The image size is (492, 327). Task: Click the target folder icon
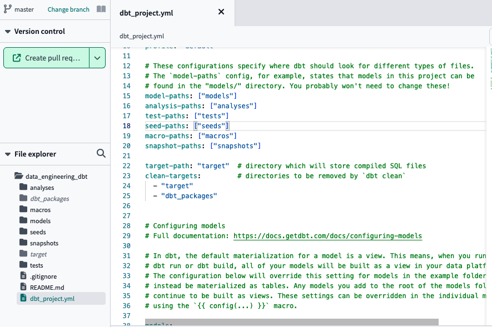tap(23, 254)
